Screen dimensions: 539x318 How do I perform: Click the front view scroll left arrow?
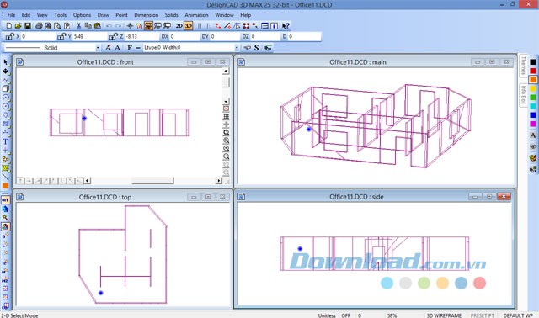88,180
